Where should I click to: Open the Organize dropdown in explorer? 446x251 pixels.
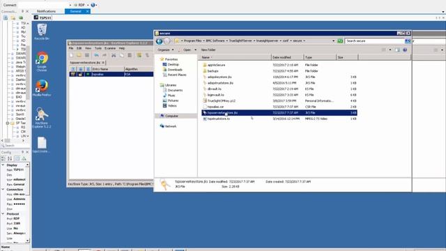(x=166, y=50)
